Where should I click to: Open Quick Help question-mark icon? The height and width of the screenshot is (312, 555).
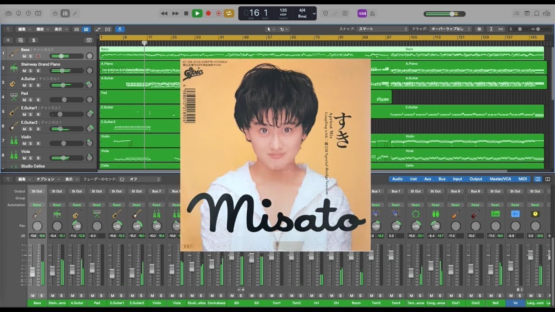tap(28, 13)
